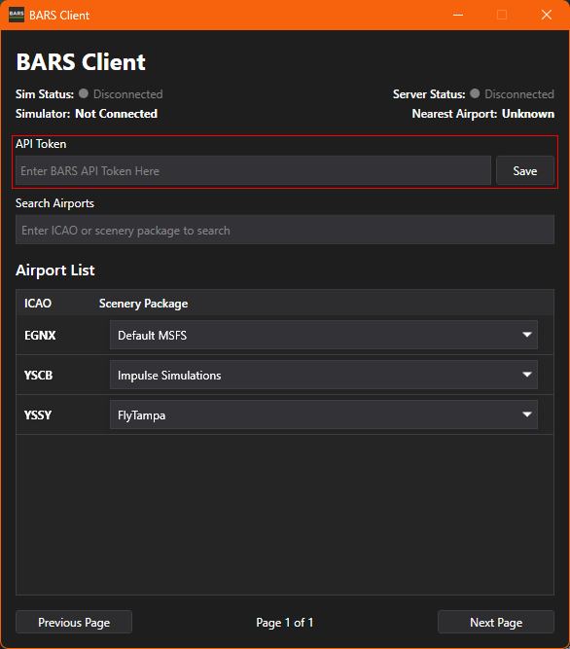Open the YSCB scenery package dropdown

[x=324, y=375]
